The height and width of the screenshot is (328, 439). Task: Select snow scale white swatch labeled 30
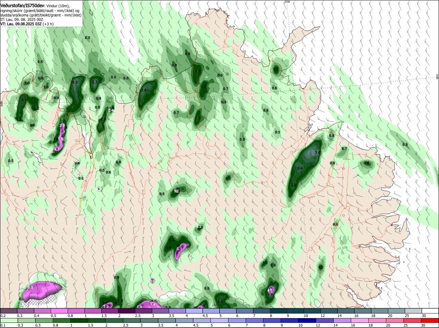point(430,311)
